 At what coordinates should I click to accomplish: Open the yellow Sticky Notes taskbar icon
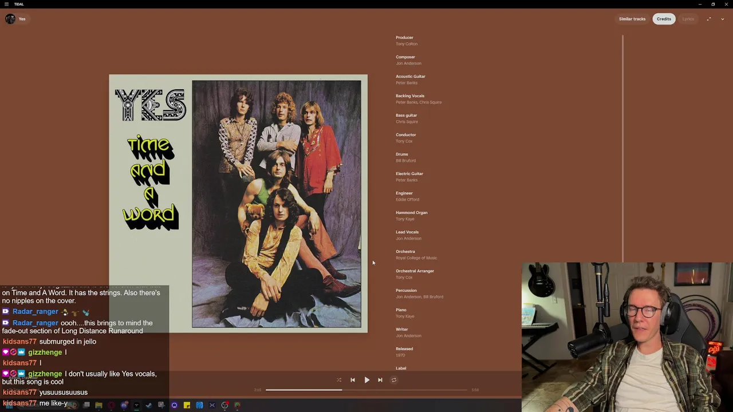click(187, 405)
